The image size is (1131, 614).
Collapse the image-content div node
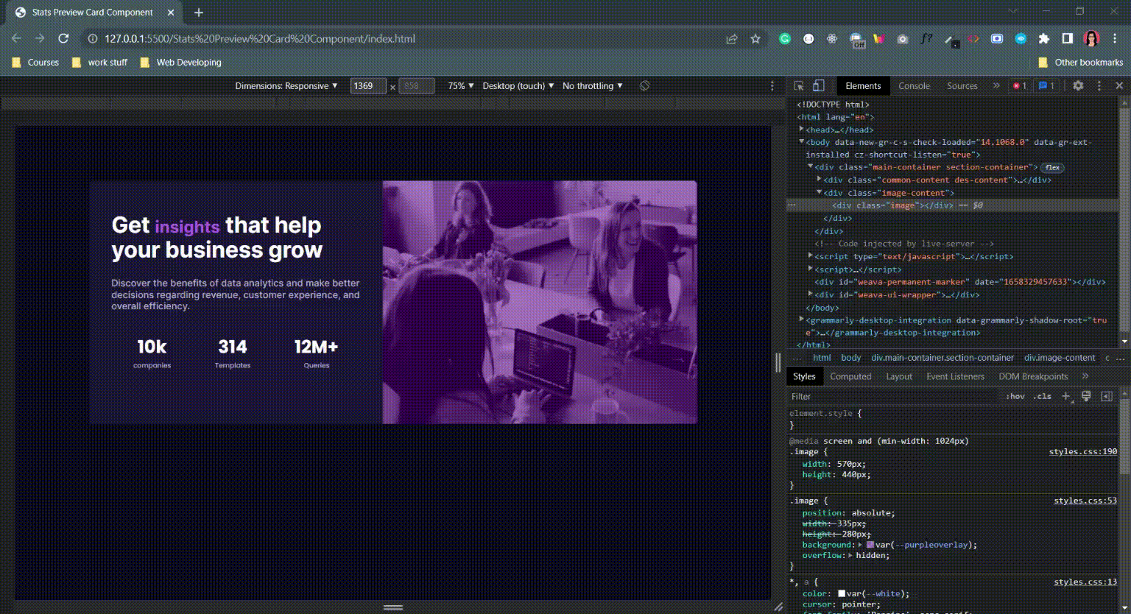(820, 192)
